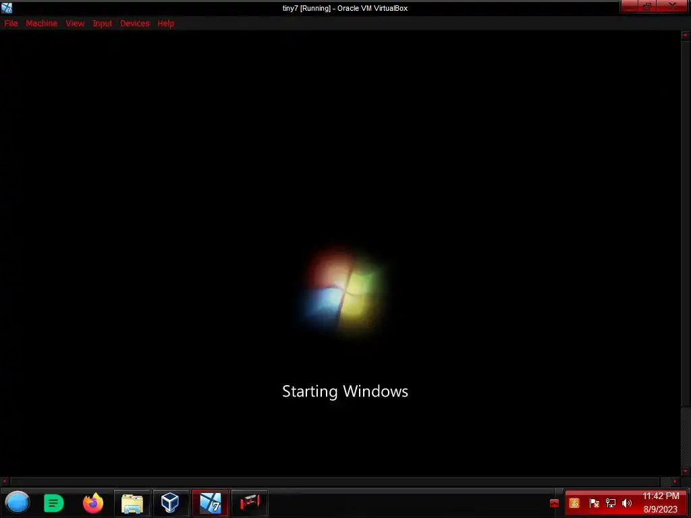Switch to VirtualBox Manager cube icon on taskbar
Image resolution: width=691 pixels, height=518 pixels.
click(x=171, y=503)
